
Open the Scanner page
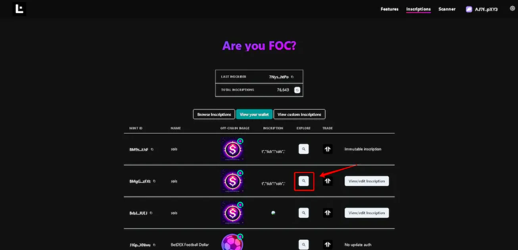(447, 9)
